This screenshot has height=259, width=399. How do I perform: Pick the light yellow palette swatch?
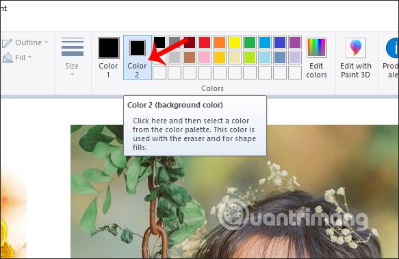pos(235,58)
